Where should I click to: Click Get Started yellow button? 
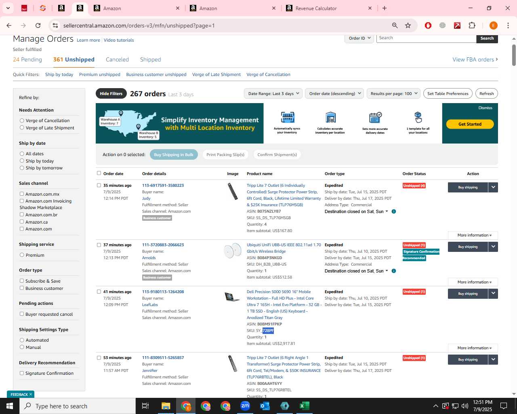click(x=470, y=124)
